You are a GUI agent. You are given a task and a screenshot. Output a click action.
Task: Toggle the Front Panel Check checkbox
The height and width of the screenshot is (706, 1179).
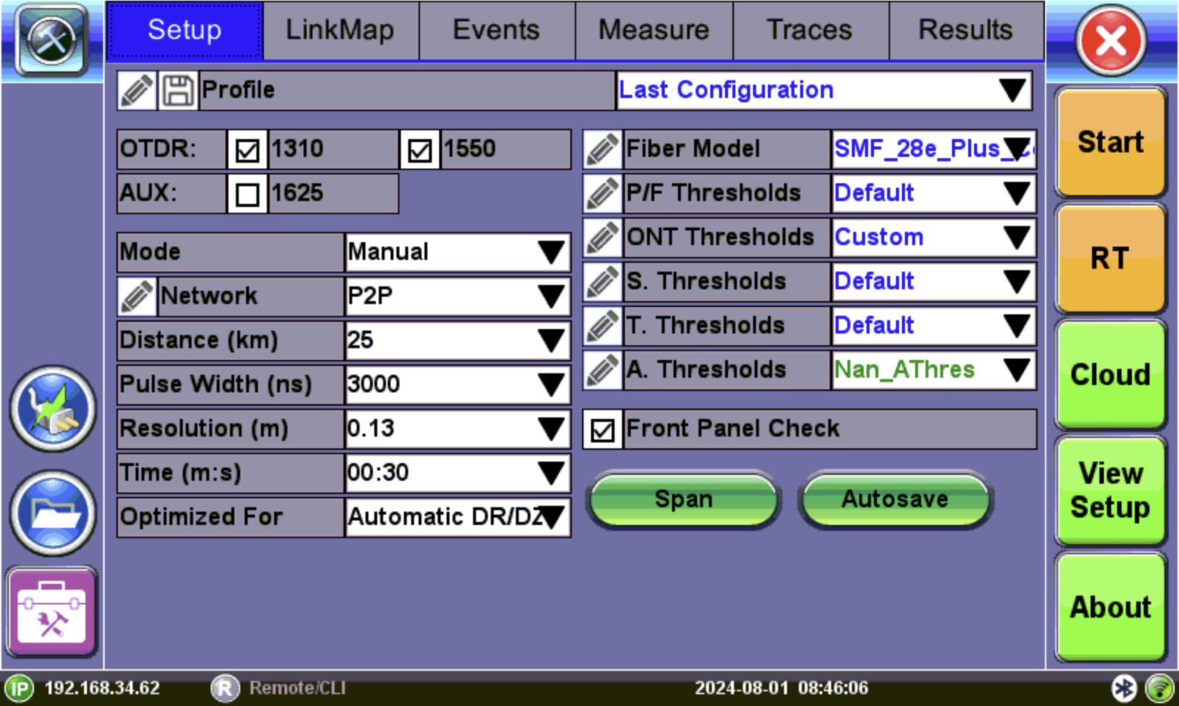coord(603,430)
